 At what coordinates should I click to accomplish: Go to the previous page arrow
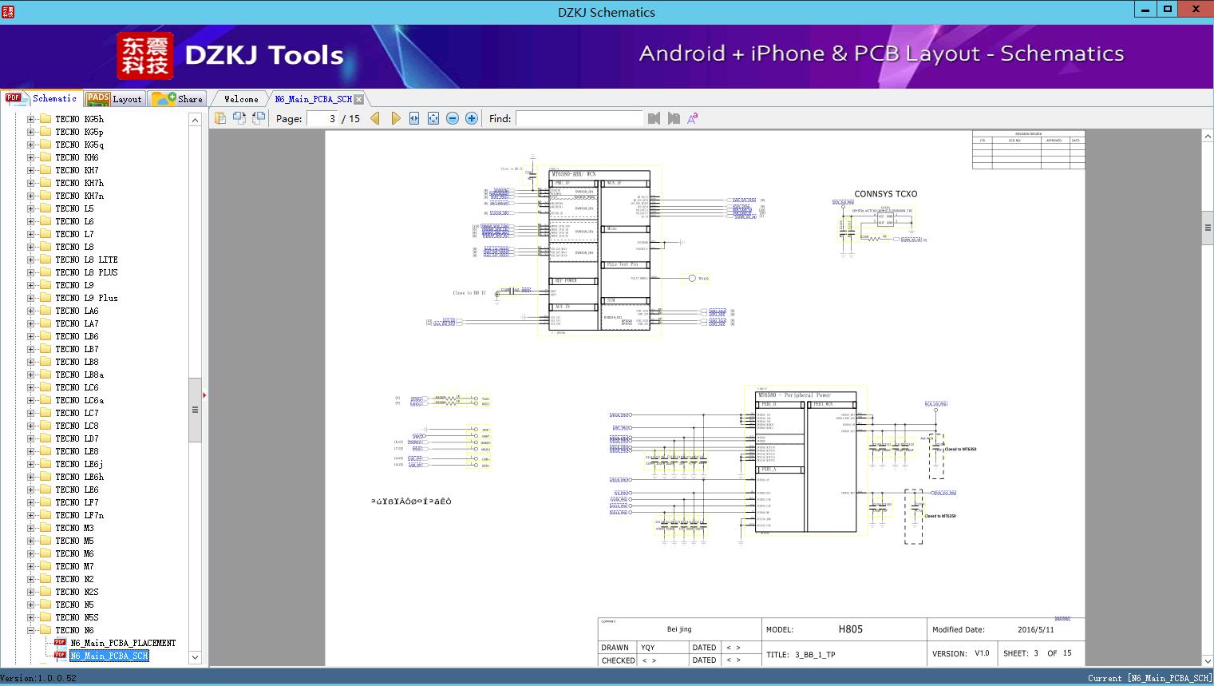pyautogui.click(x=375, y=118)
